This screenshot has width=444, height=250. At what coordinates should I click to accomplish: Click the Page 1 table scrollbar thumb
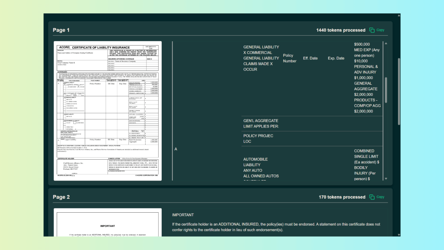pos(386,90)
